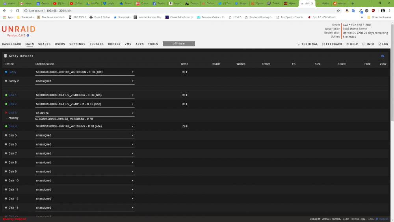Click the green status icon for Disk 2
The image size is (394, 222).
click(6, 104)
